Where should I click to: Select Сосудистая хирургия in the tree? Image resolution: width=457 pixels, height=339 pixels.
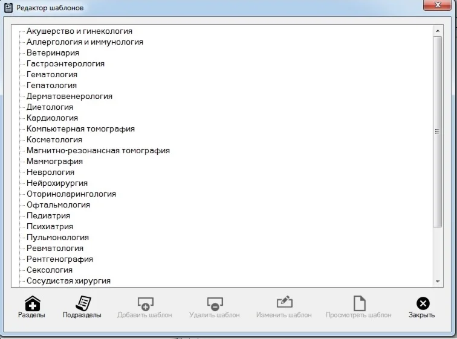pos(68,281)
